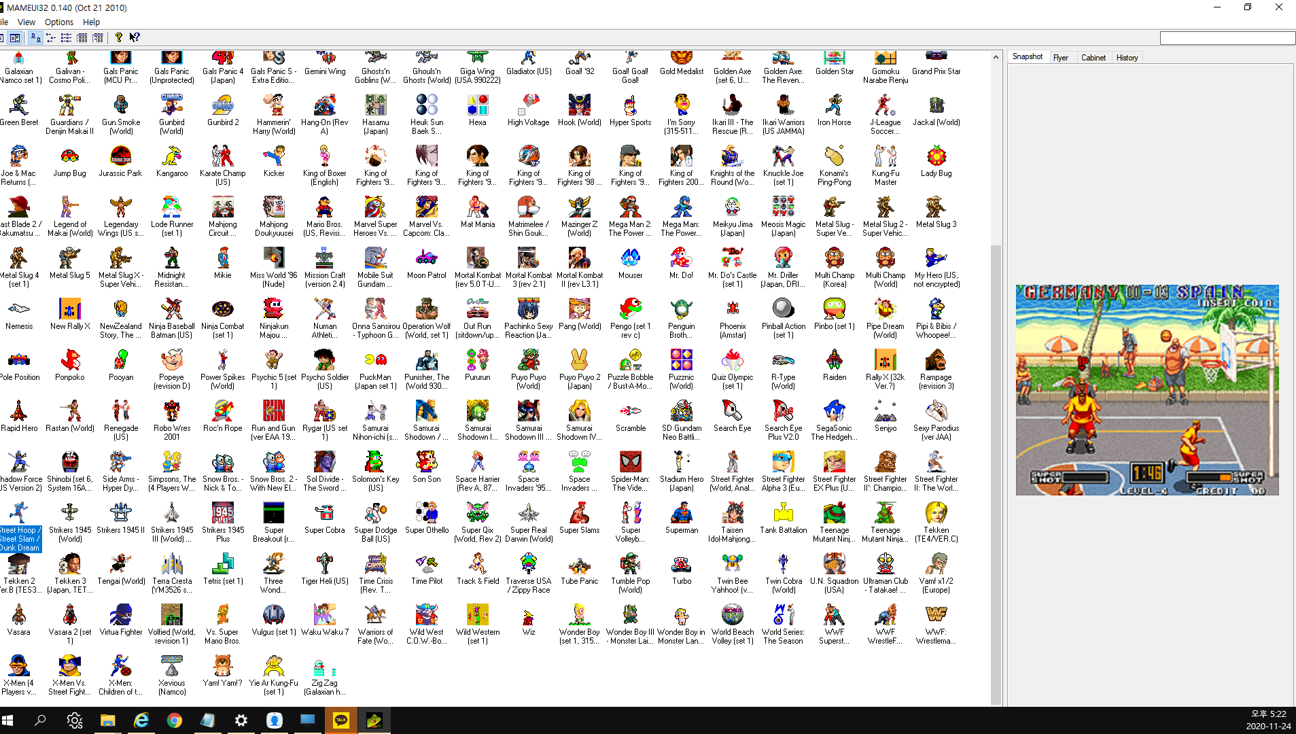Screen dimensions: 1296x734
Task: Open the taskbar clock showing 2020-11-24
Action: (x=1268, y=720)
